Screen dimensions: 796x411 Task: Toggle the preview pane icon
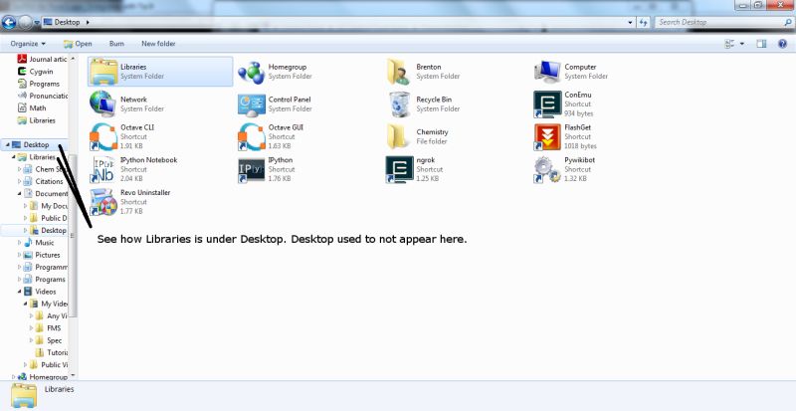point(761,44)
